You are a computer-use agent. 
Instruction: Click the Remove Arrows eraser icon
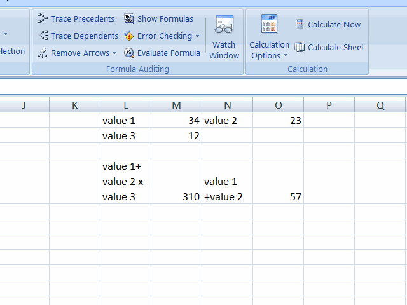click(43, 53)
